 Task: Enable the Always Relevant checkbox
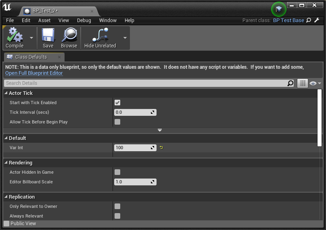(x=117, y=216)
